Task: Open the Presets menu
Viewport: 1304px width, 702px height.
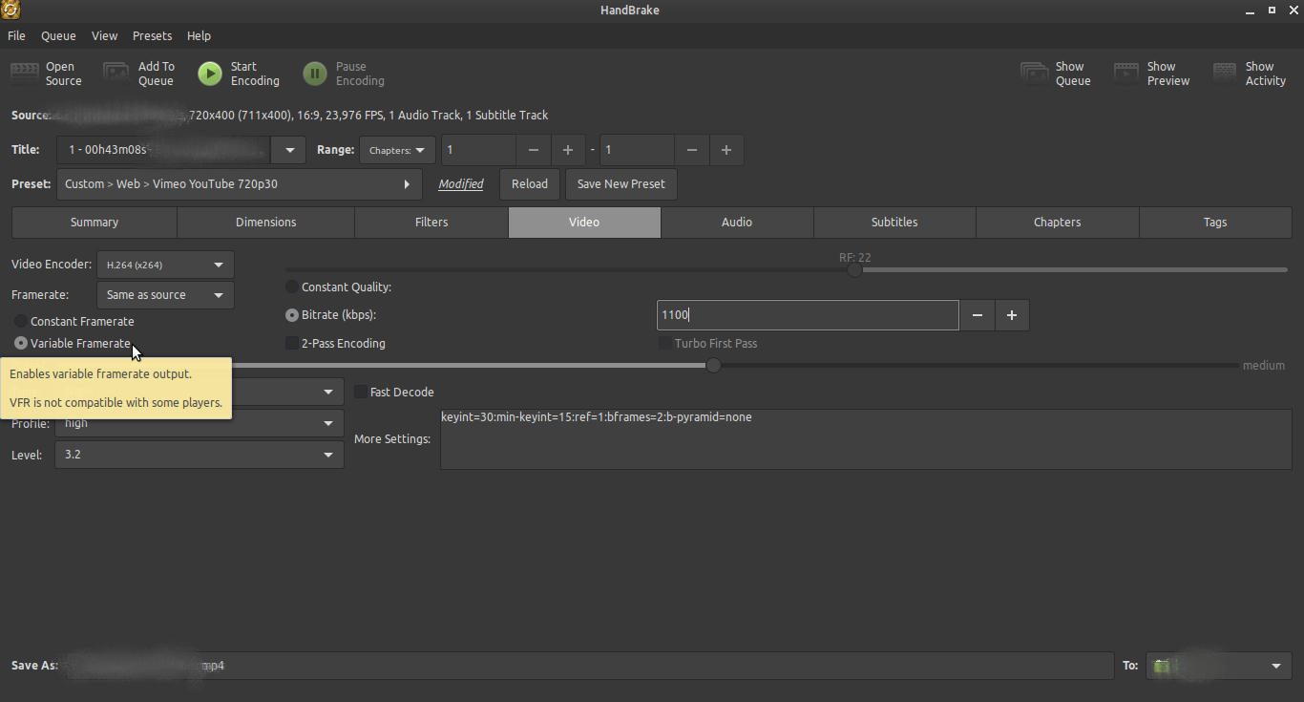Action: [152, 35]
